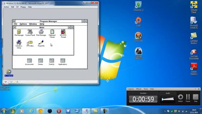
Task: Open the recorder's Tools menu
Action: 146,89
